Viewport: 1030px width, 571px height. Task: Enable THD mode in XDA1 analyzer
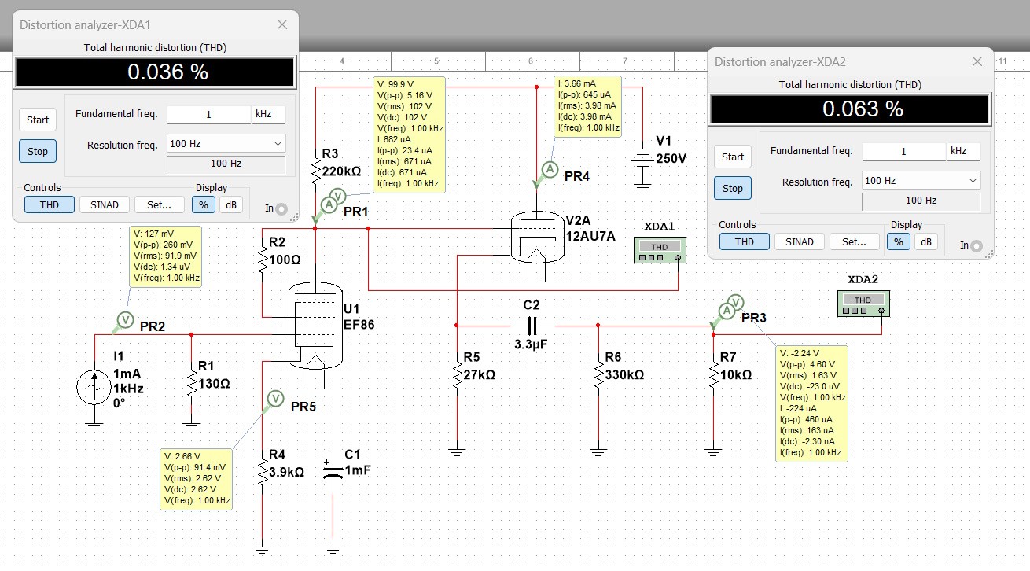coord(49,204)
